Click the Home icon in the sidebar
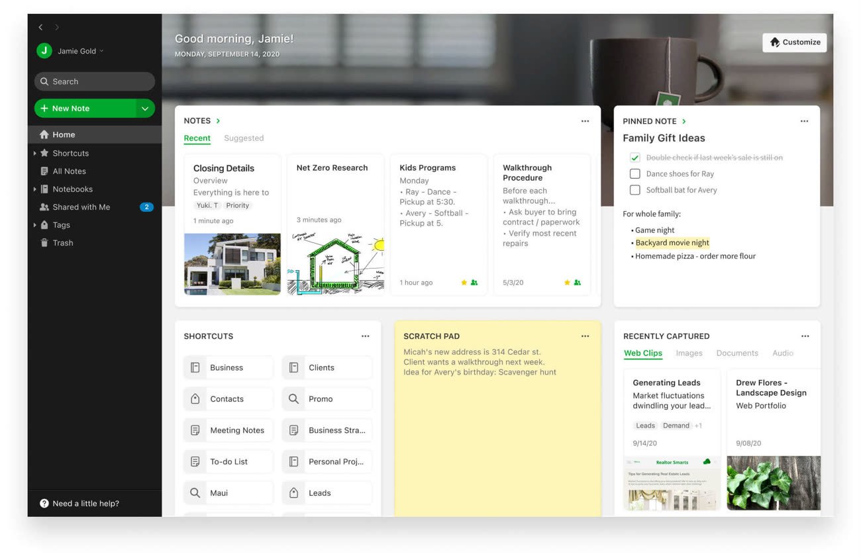The height and width of the screenshot is (558, 861). (45, 134)
